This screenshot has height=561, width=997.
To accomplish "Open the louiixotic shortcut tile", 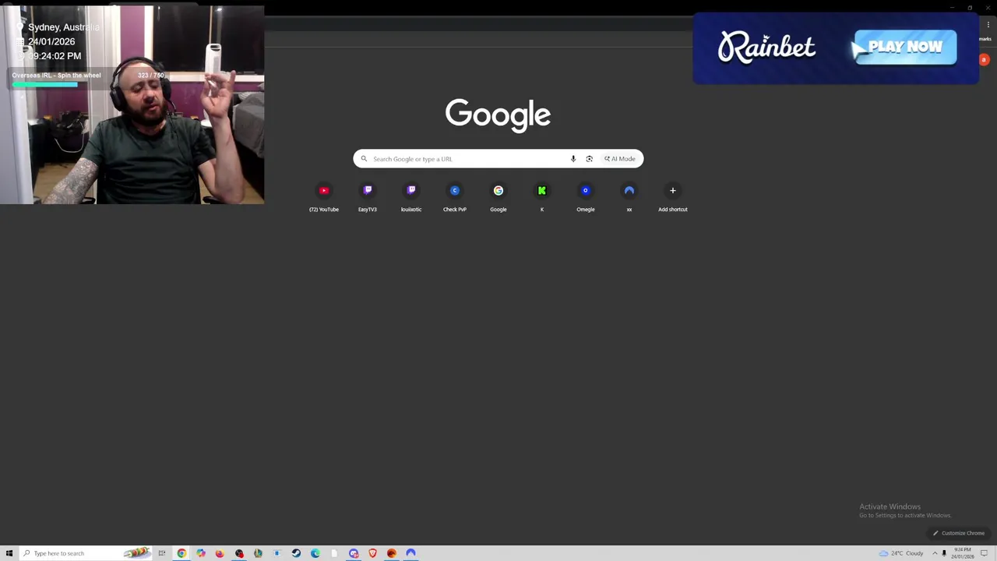I will [411, 196].
